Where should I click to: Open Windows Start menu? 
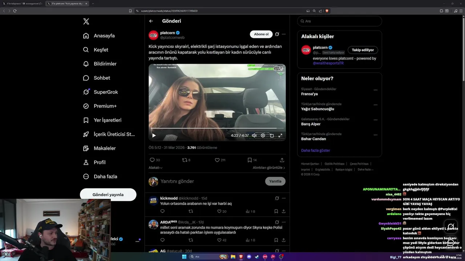pyautogui.click(x=184, y=257)
